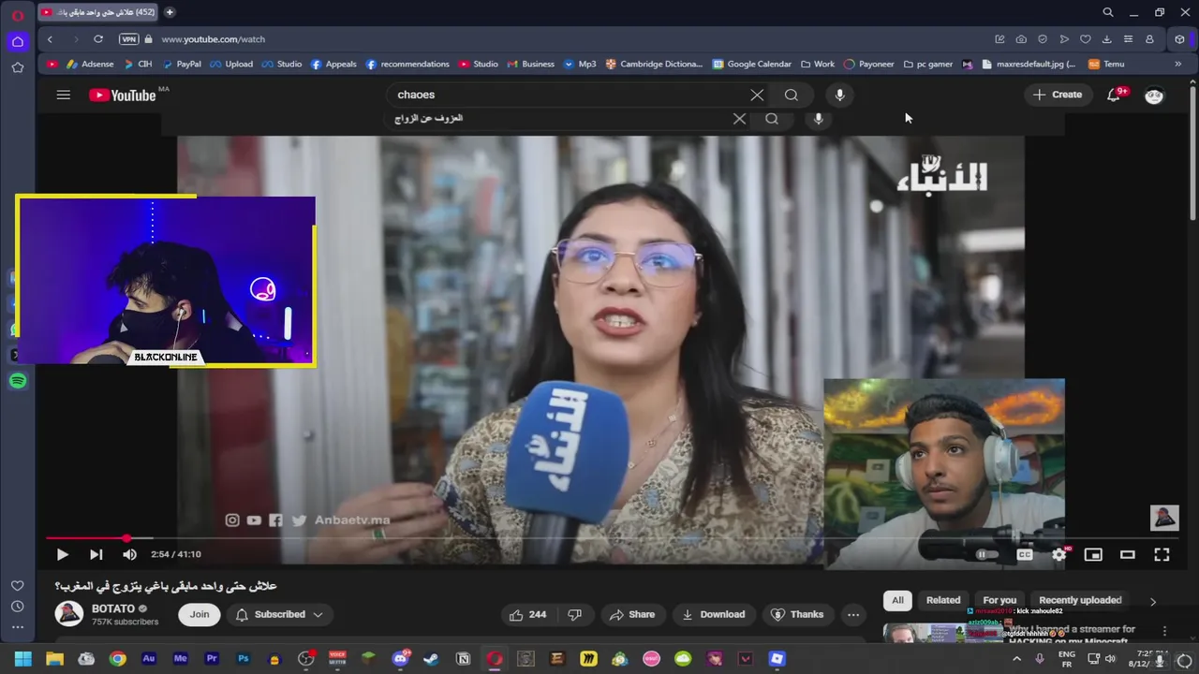
Task: Go back to the previous page
Action: click(50, 39)
